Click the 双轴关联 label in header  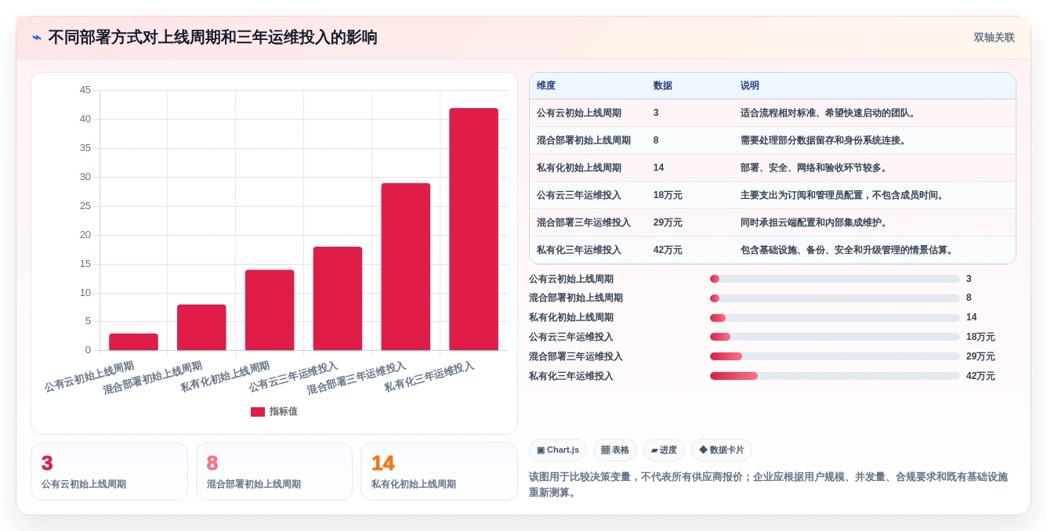994,38
